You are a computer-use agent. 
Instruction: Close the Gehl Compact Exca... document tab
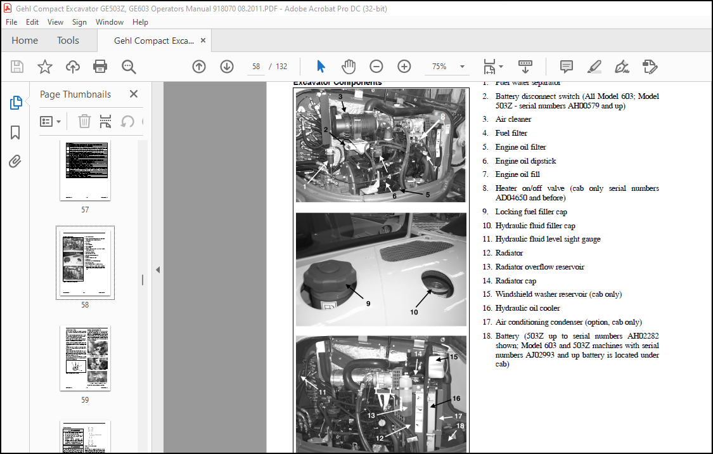coord(203,40)
